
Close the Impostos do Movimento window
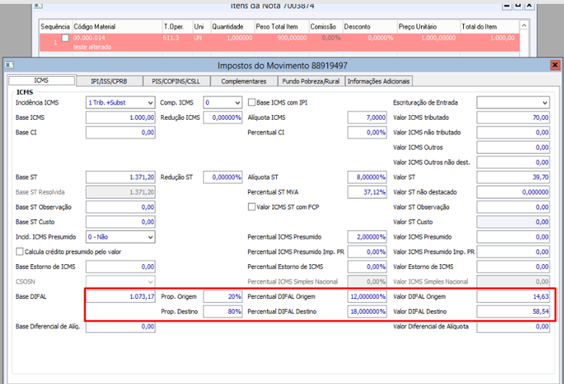(555, 65)
